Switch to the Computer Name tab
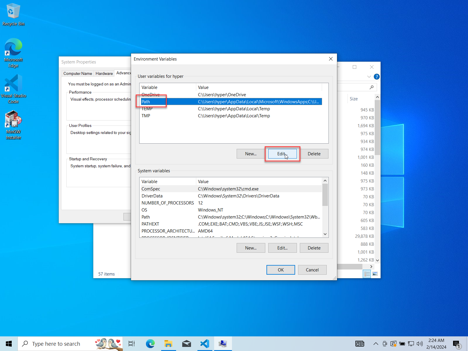 (x=78, y=73)
